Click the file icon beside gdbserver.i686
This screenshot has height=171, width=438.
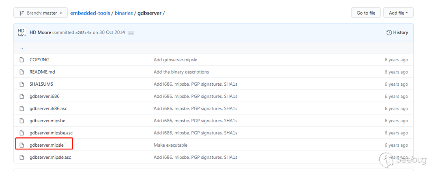[x=22, y=96]
